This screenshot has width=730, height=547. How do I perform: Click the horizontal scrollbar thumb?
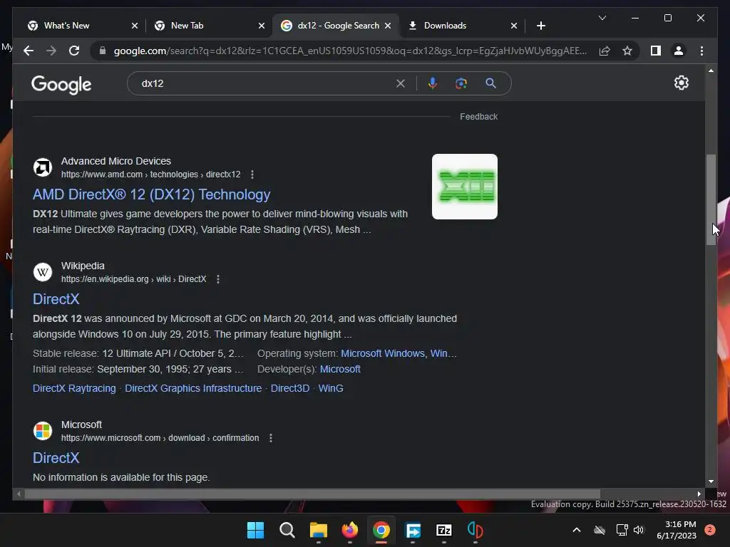coord(312,494)
